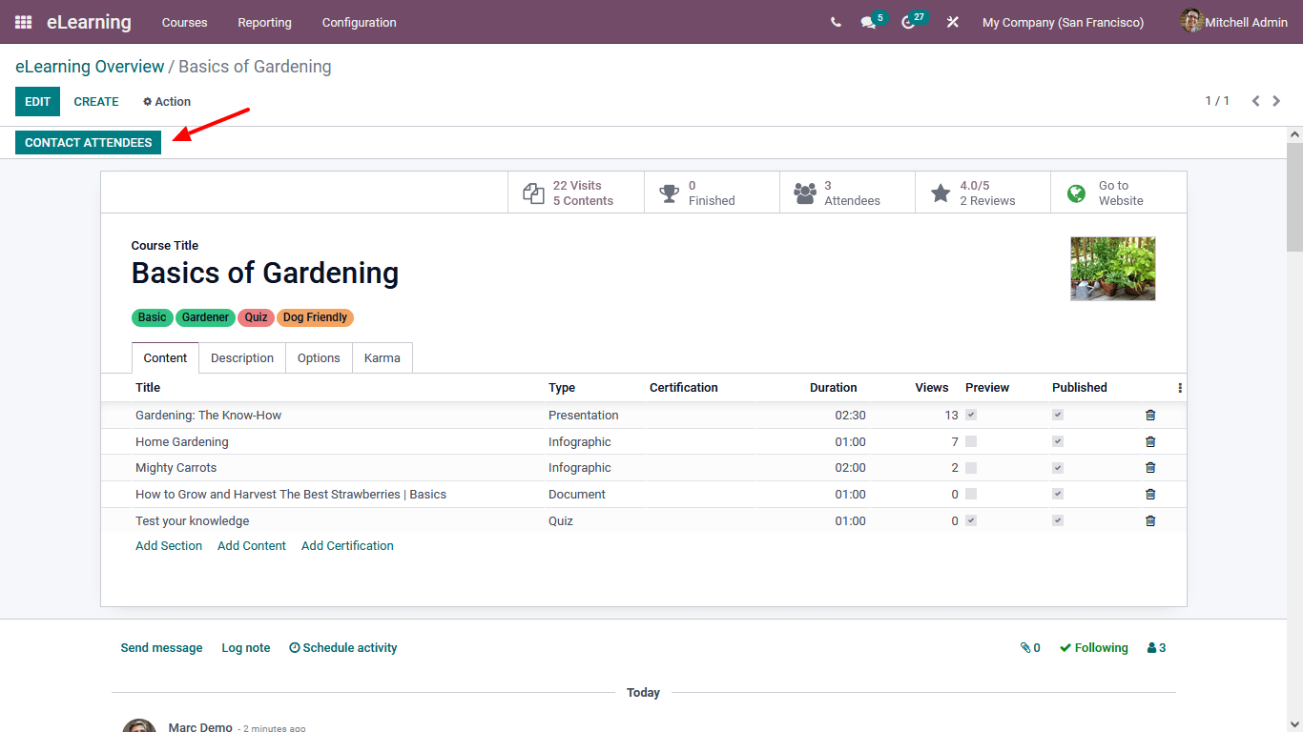This screenshot has width=1303, height=732.
Task: Toggle Preview for Gardening: The Know-How
Action: 971,416
